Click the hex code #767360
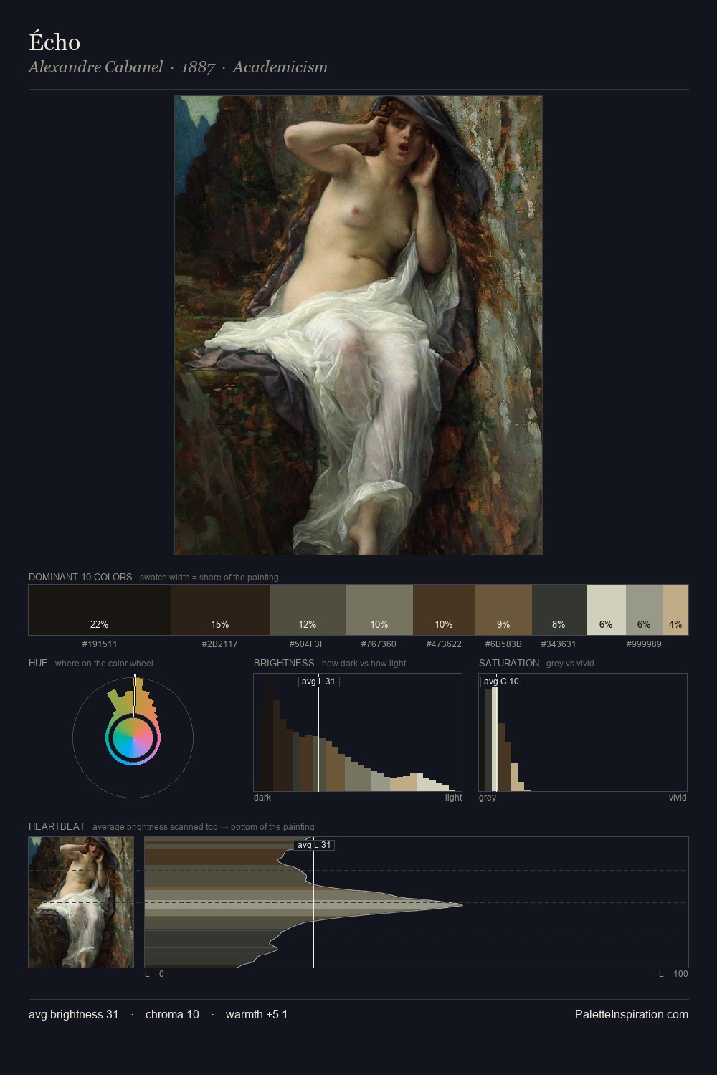Viewport: 717px width, 1075px height. click(x=379, y=644)
